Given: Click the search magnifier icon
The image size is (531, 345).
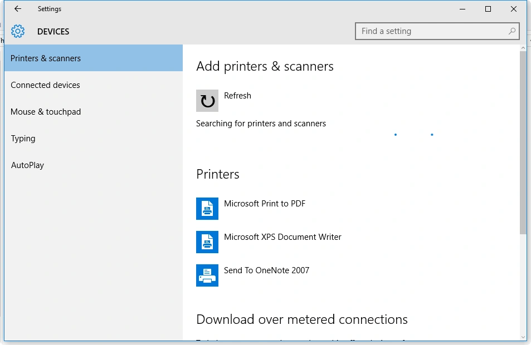Looking at the screenshot, I should point(512,31).
